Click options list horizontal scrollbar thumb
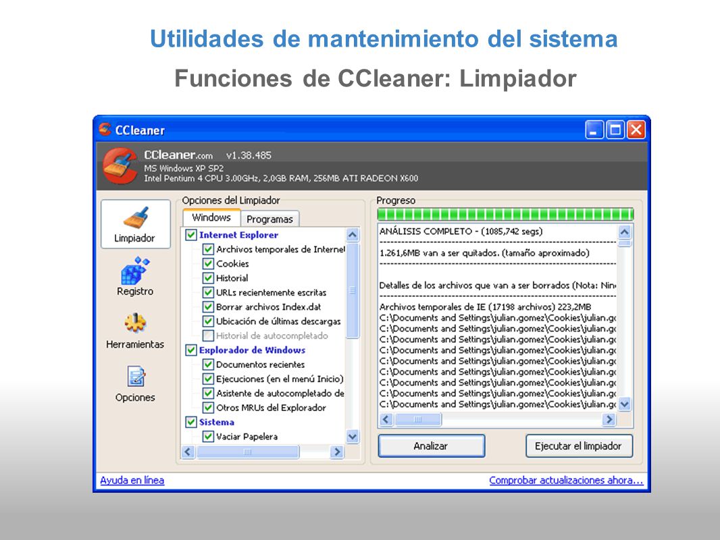Image resolution: width=720 pixels, height=540 pixels. click(247, 452)
